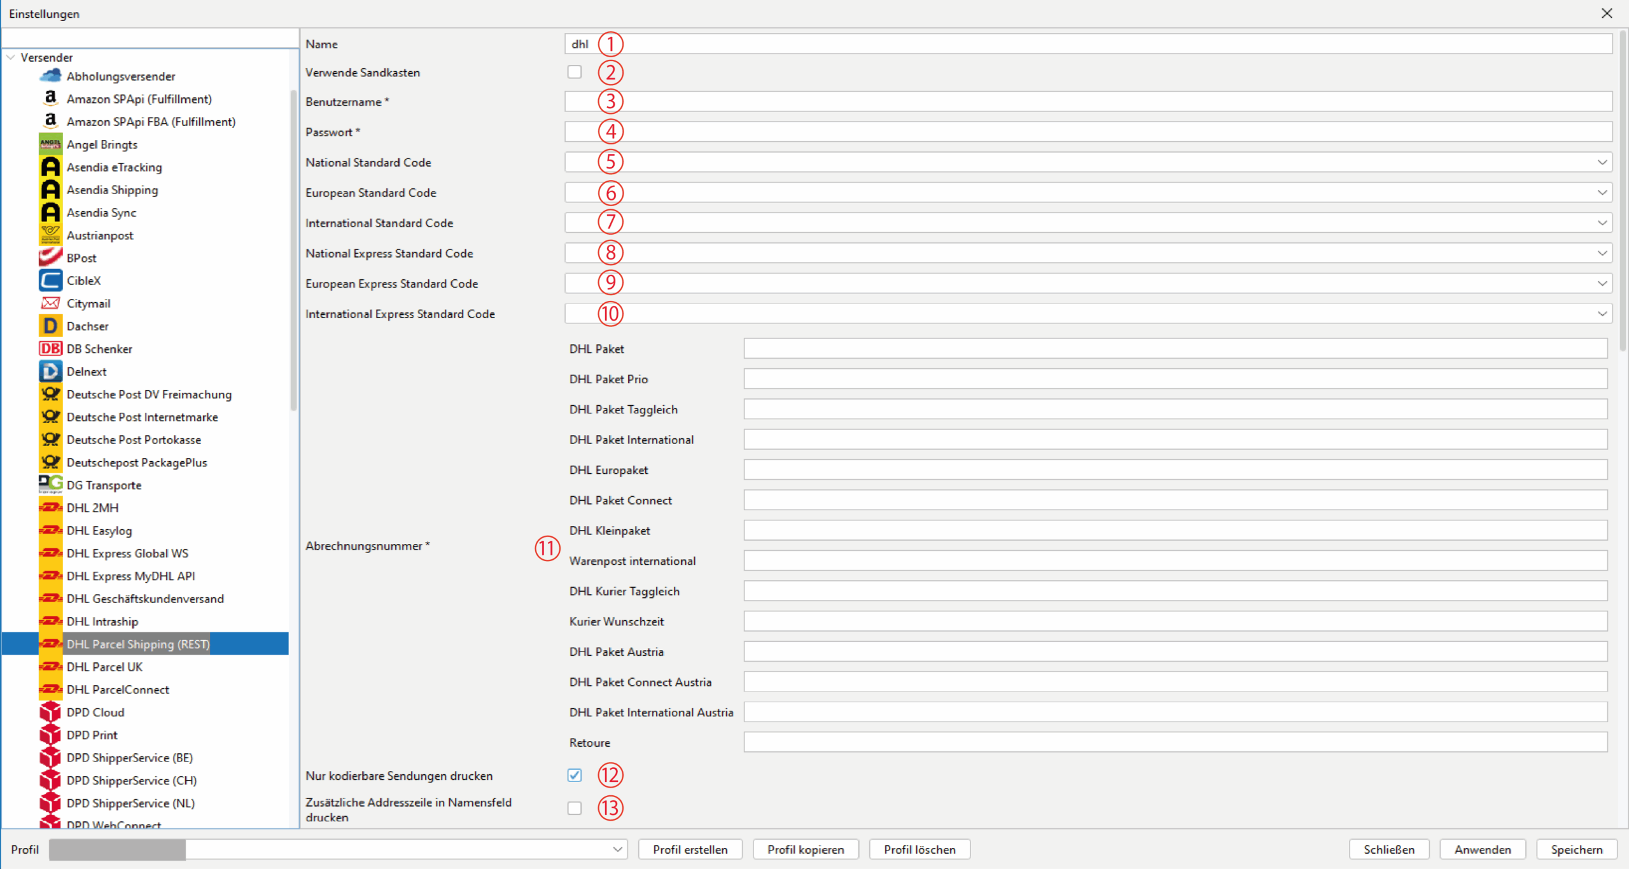Image resolution: width=1629 pixels, height=869 pixels.
Task: Open the International Standard Code dropdown
Action: click(x=1602, y=223)
